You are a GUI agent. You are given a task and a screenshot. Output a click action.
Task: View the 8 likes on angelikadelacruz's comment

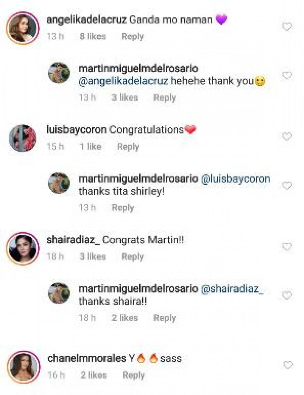click(x=93, y=37)
